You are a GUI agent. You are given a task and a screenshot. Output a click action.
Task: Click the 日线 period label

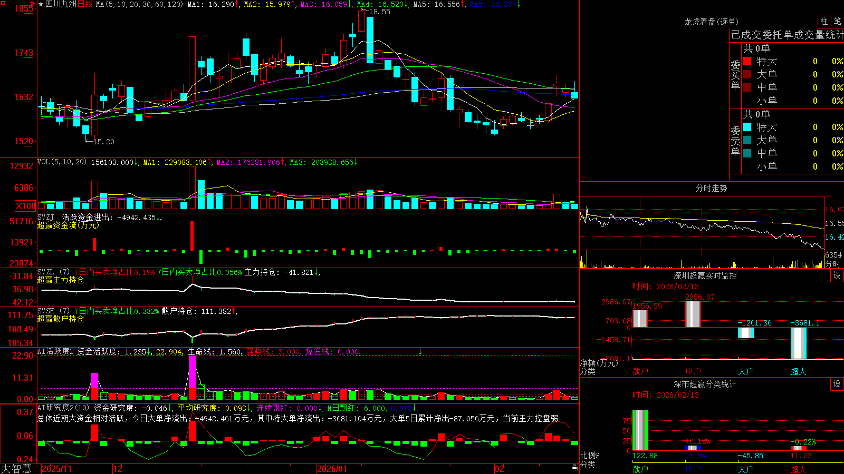(x=85, y=4)
